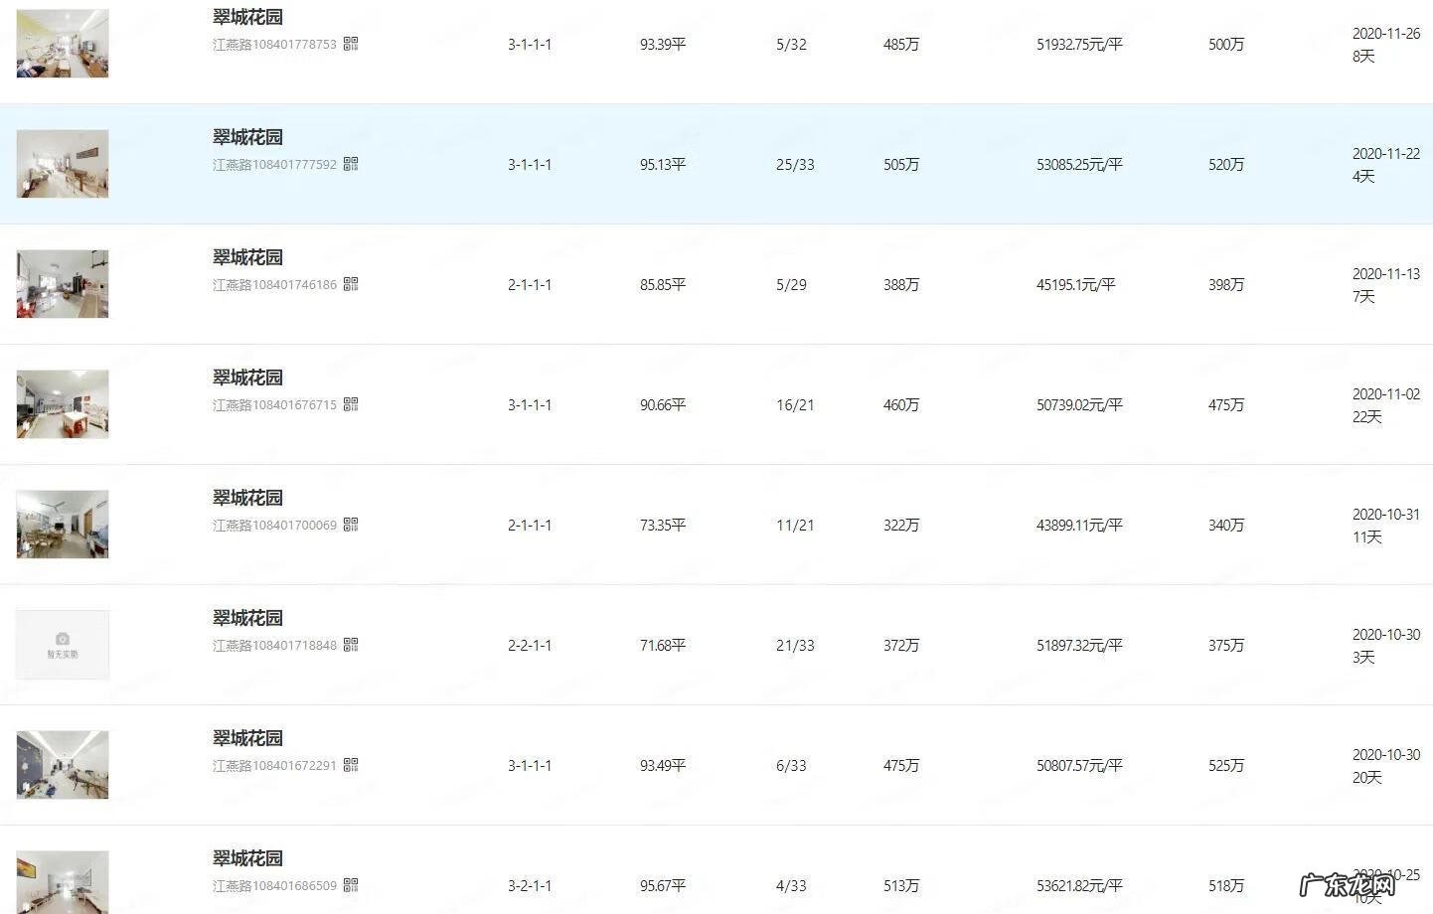Open QR code for listing 108401778753
Image resolution: width=1433 pixels, height=914 pixels.
click(x=351, y=44)
